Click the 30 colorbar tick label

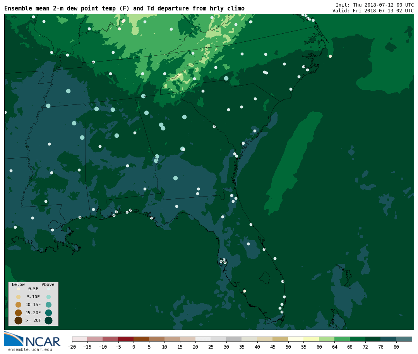226,347
